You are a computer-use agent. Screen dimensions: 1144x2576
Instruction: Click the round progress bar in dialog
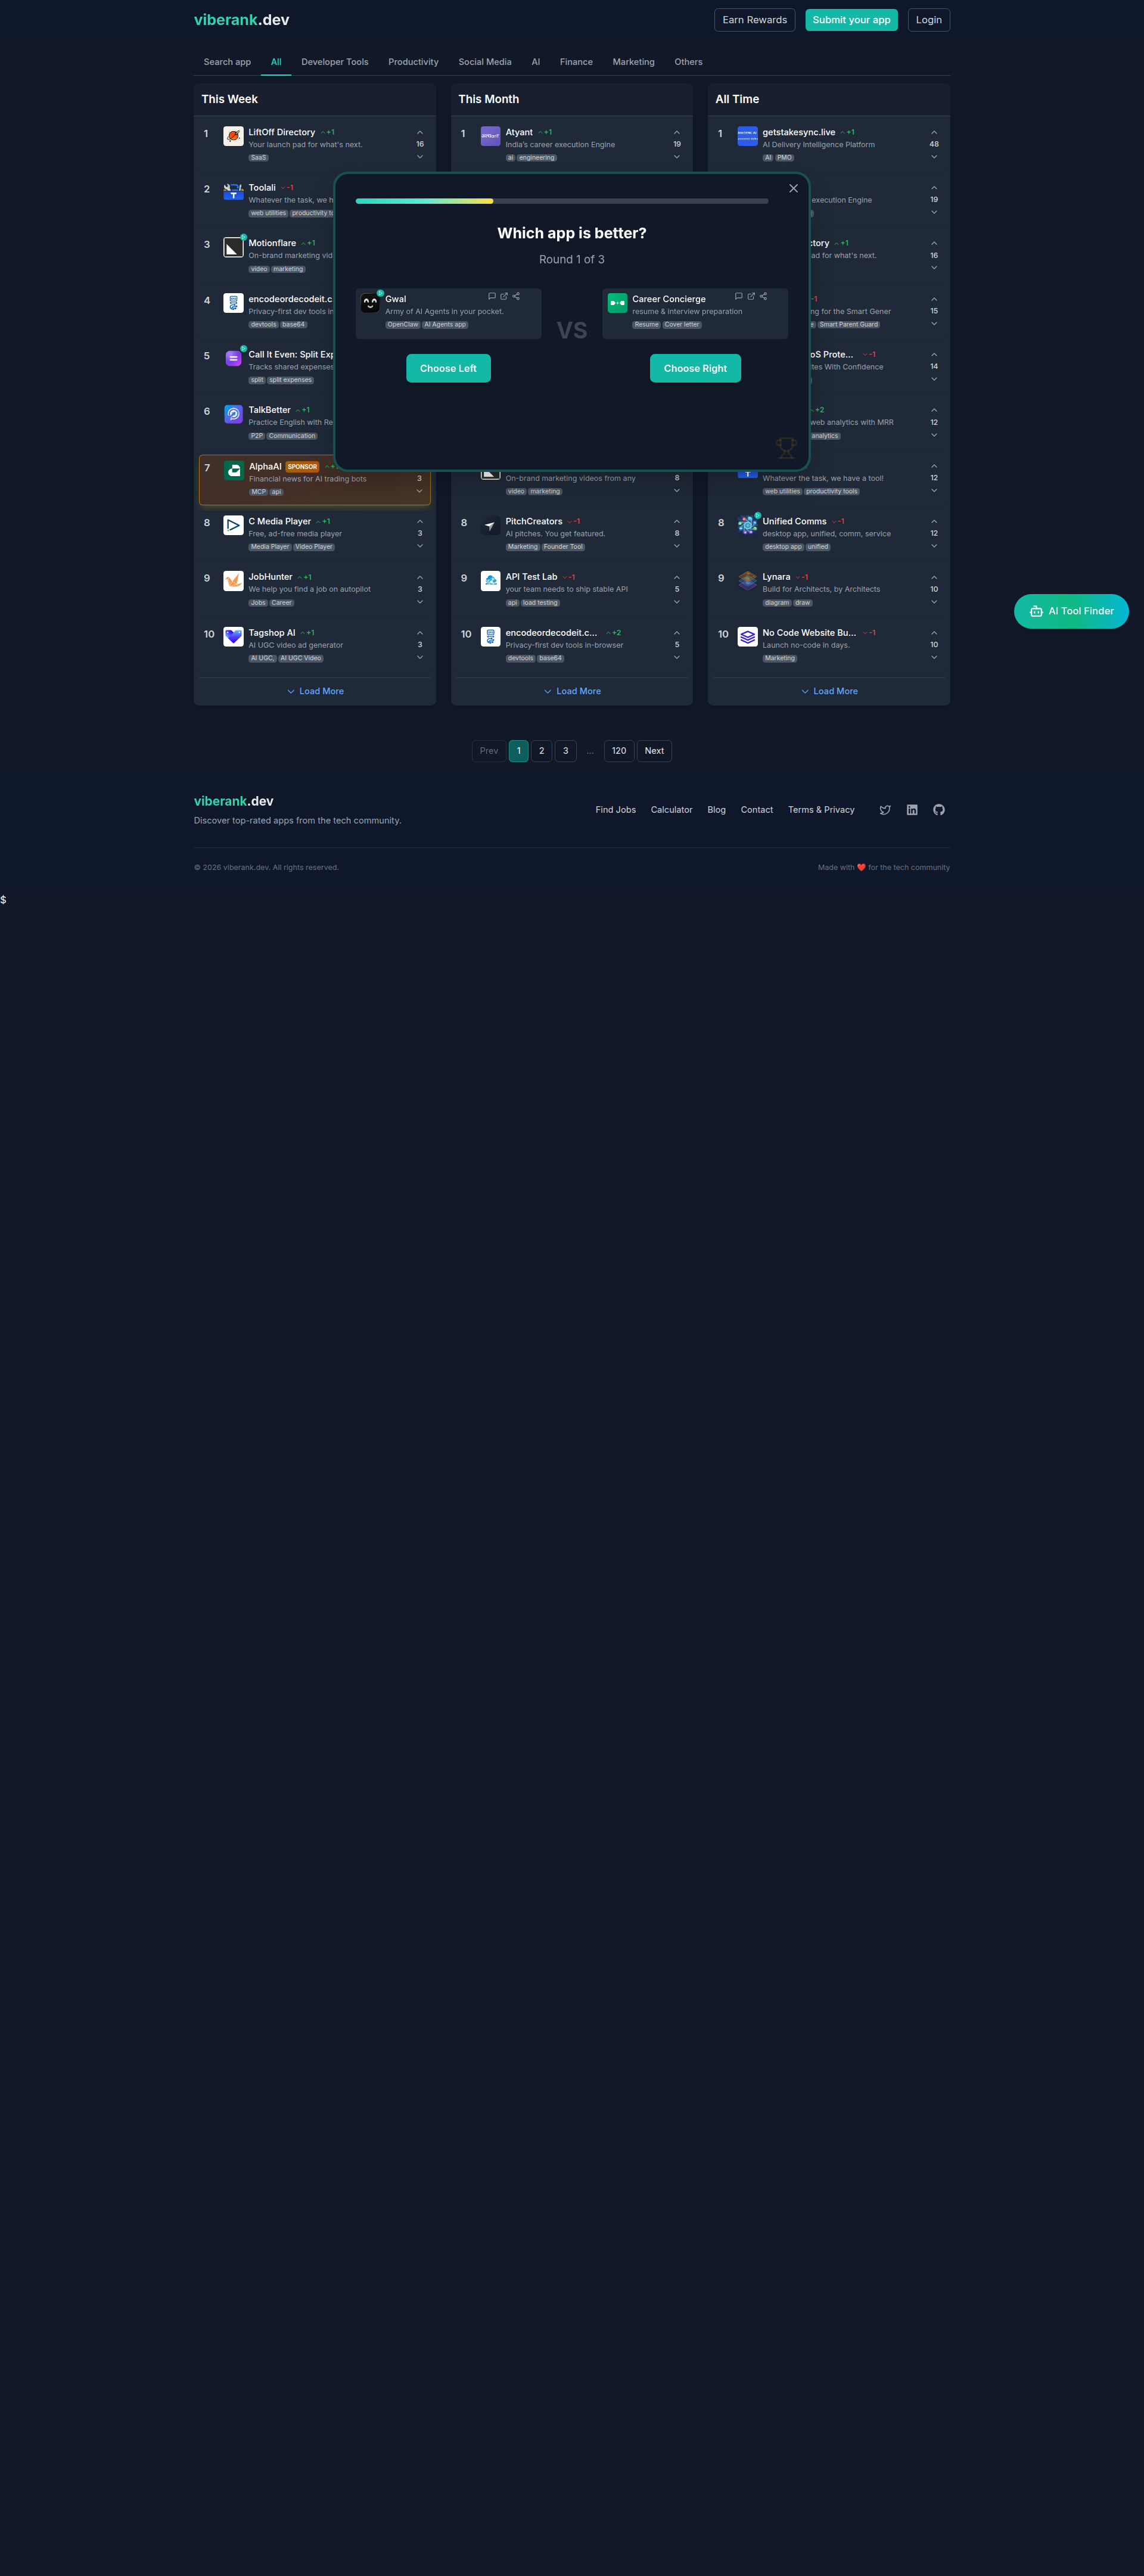(562, 201)
